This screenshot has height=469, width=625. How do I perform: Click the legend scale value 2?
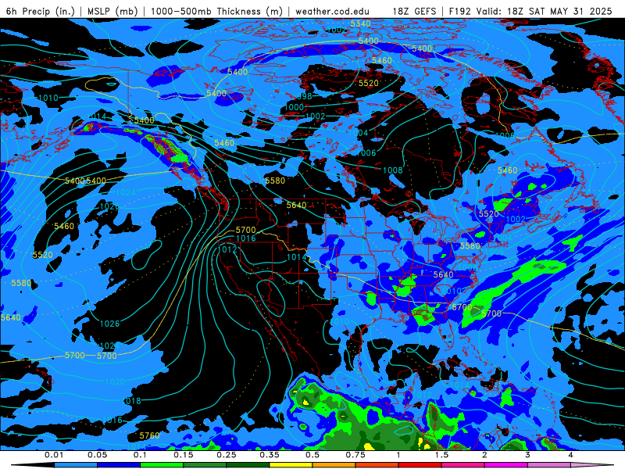(484, 455)
